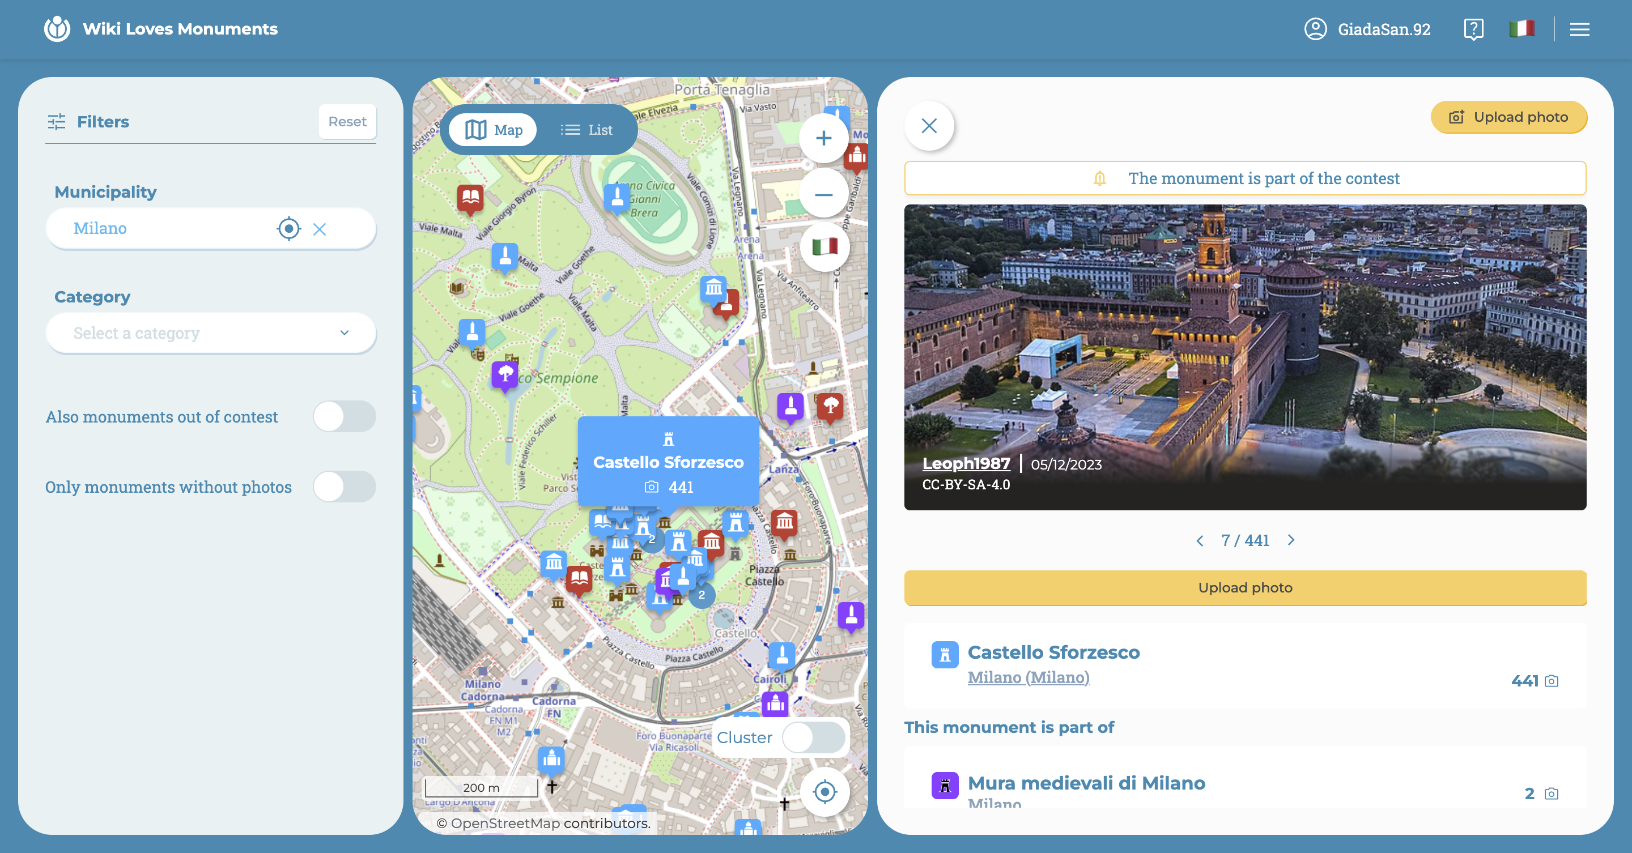Click the locate-me target button on the map
The width and height of the screenshot is (1632, 853).
coord(824,792)
